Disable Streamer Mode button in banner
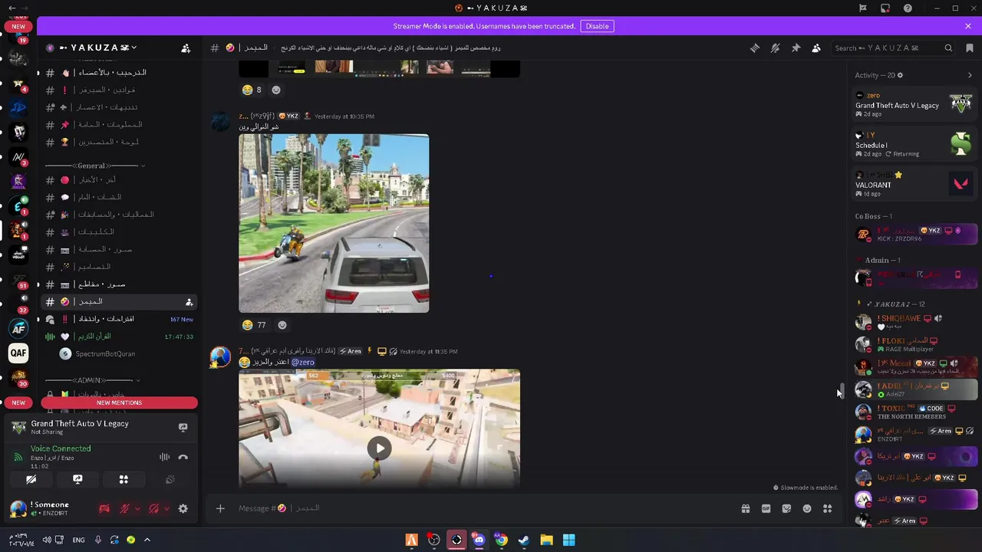The width and height of the screenshot is (982, 552). (597, 26)
